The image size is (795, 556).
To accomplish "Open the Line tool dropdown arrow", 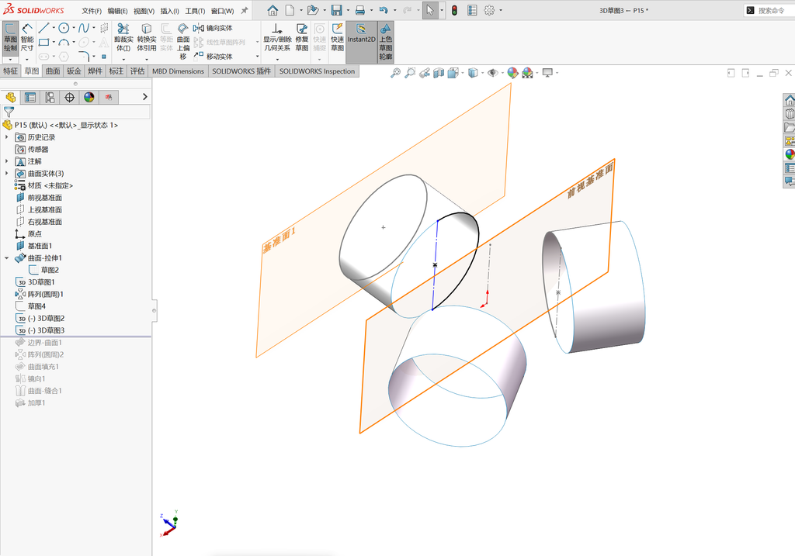I will pyautogui.click(x=54, y=28).
